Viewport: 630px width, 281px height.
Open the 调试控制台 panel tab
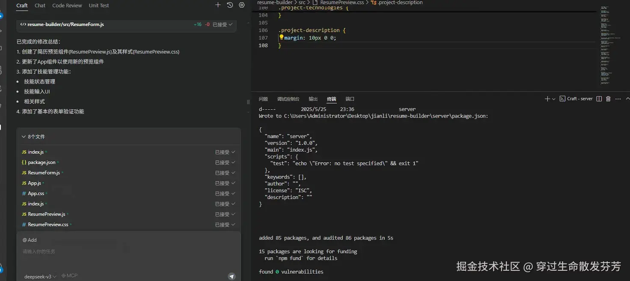(288, 99)
